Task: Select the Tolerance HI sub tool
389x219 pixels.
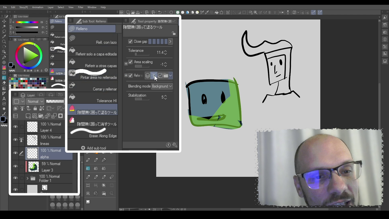Action: pos(93,98)
